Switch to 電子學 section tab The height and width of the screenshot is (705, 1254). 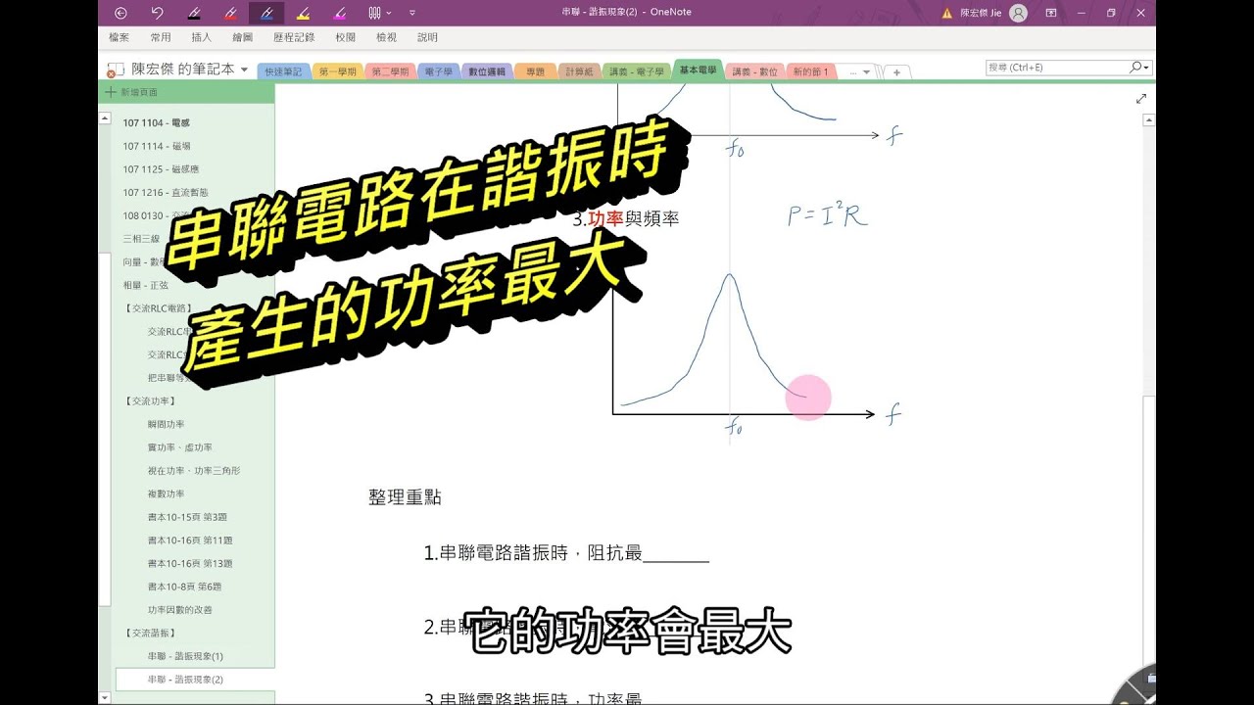pyautogui.click(x=438, y=71)
